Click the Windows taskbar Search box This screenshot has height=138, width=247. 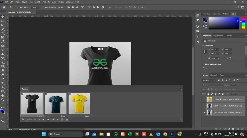coord(66,134)
